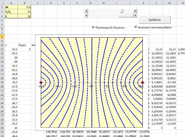Click the upper scrollbar thumb
The height and width of the screenshot is (137, 185).
[x=122, y=11]
